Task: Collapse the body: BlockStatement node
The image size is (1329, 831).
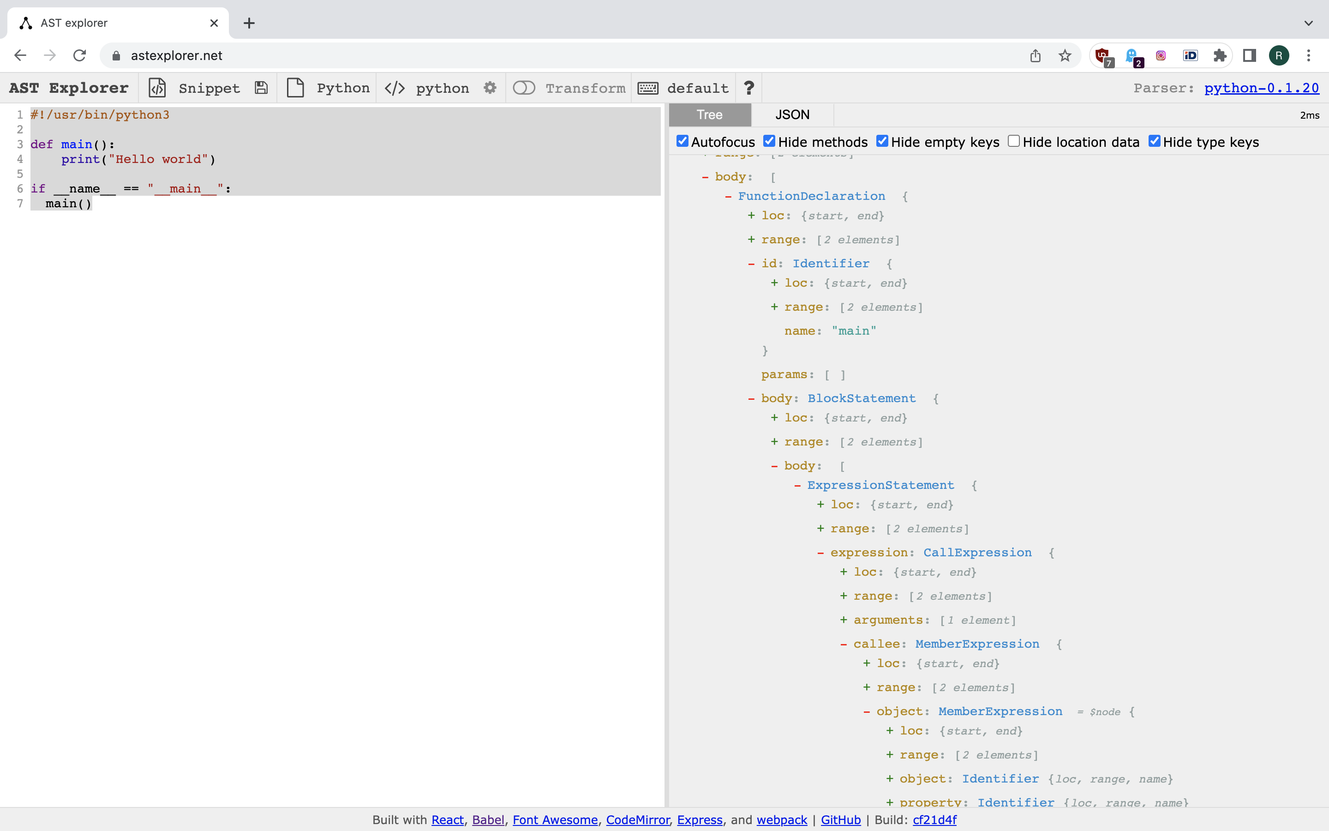Action: pos(751,398)
